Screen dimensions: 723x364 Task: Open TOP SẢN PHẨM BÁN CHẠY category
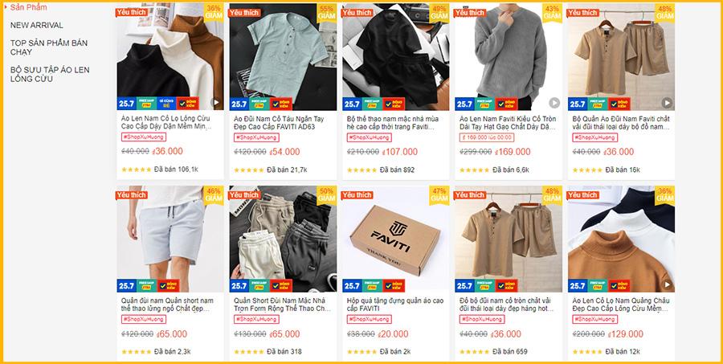(x=49, y=47)
